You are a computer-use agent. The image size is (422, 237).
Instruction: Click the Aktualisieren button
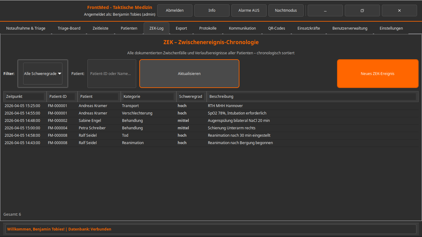click(189, 74)
